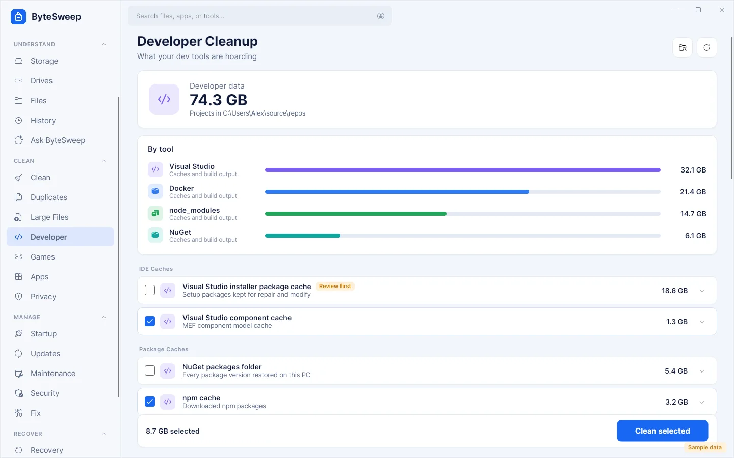734x458 pixels.
Task: Click the Maintenance icon in sidebar
Action: [19, 374]
